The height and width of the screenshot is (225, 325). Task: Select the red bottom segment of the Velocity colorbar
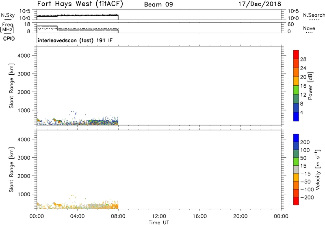pos(296,201)
